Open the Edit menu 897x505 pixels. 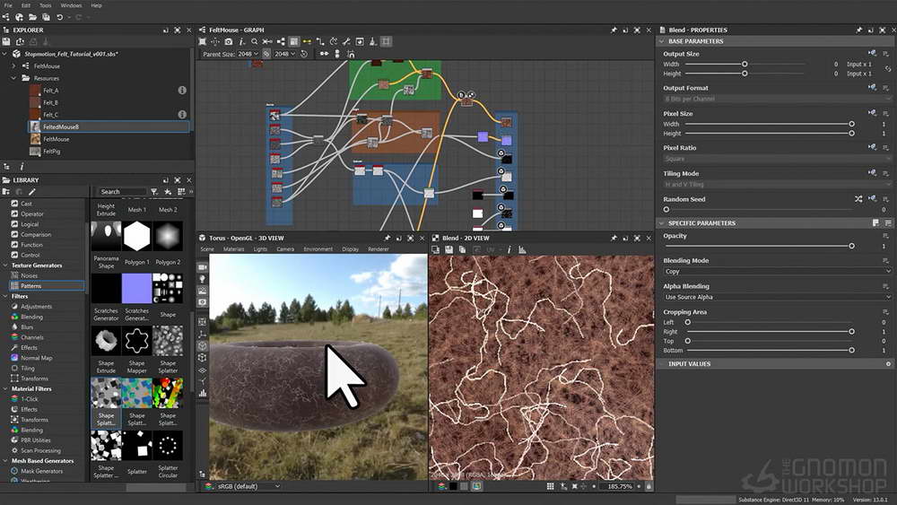click(26, 5)
